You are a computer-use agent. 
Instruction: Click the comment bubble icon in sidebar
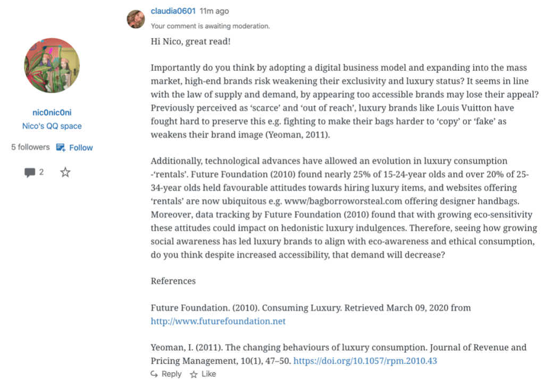click(x=30, y=173)
